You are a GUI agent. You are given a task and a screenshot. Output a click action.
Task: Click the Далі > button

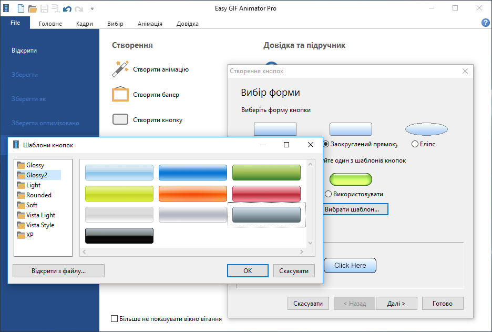pyautogui.click(x=396, y=304)
